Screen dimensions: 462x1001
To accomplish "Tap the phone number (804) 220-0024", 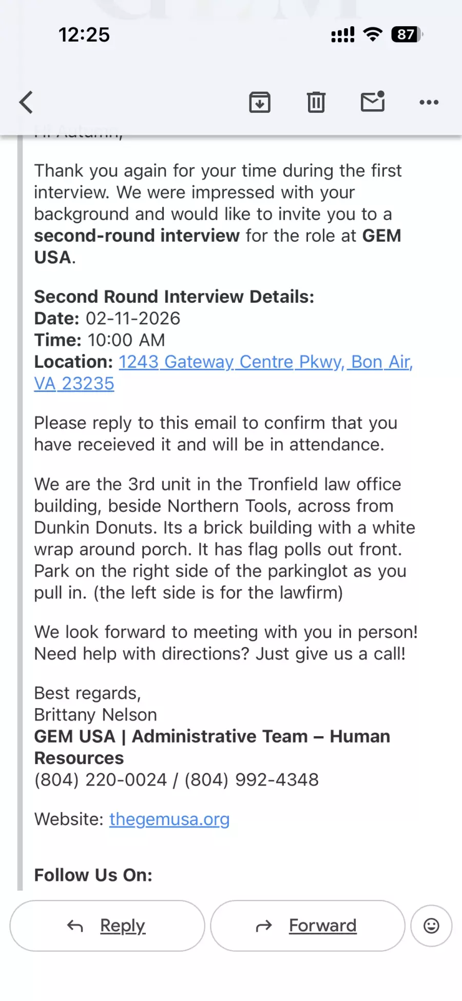I will 101,780.
